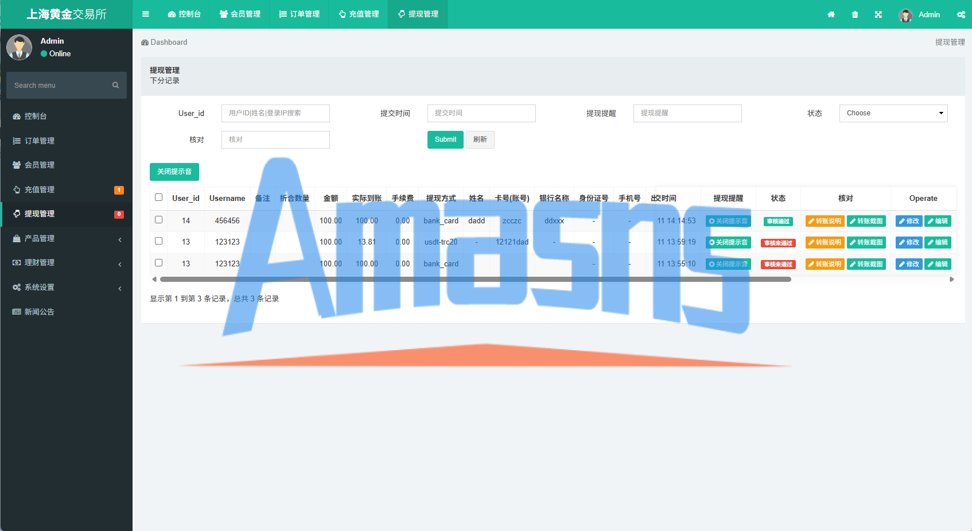
Task: Go to home via the top-bar house icon
Action: tap(831, 14)
